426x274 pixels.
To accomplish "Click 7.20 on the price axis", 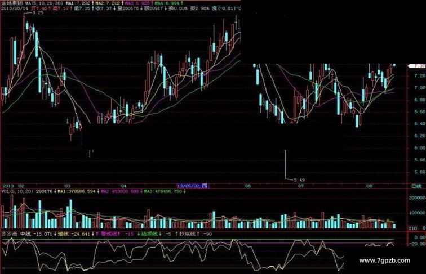I will (420, 75).
